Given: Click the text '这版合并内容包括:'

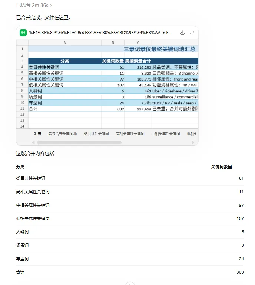Looking at the screenshot, I should pyautogui.click(x=36, y=153).
